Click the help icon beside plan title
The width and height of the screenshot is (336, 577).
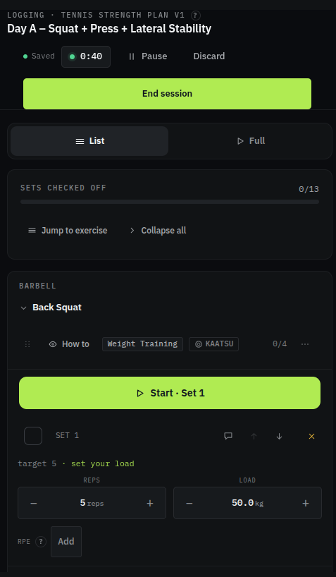[196, 16]
